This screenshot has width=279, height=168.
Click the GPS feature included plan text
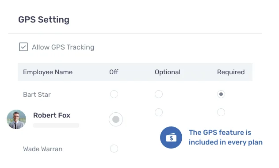[225, 137]
